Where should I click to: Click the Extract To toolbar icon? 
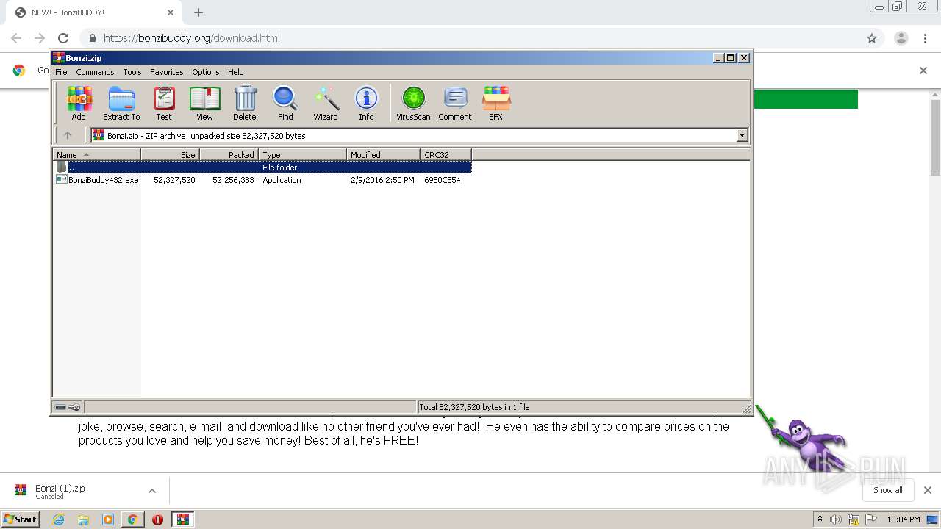click(x=121, y=103)
